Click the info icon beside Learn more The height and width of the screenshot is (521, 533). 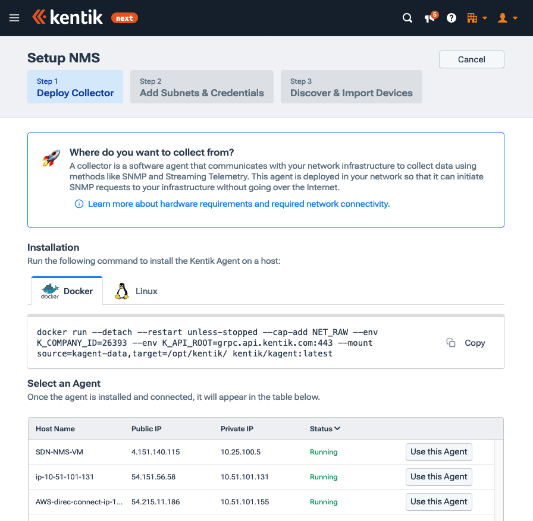click(79, 204)
